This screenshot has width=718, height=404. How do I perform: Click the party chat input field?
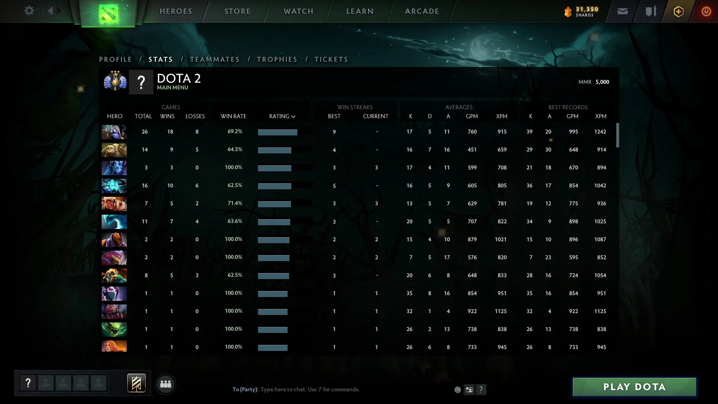[x=340, y=389]
